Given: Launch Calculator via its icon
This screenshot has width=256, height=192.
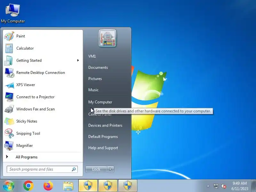Looking at the screenshot, I should click(x=9, y=48).
